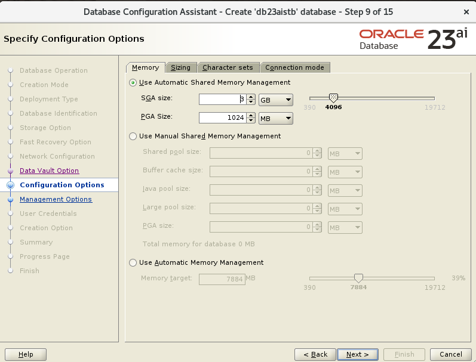Close the Database Configuration Assistant window

466,12
